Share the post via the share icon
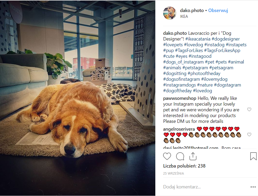258x196 pixels. pyautogui.click(x=193, y=156)
